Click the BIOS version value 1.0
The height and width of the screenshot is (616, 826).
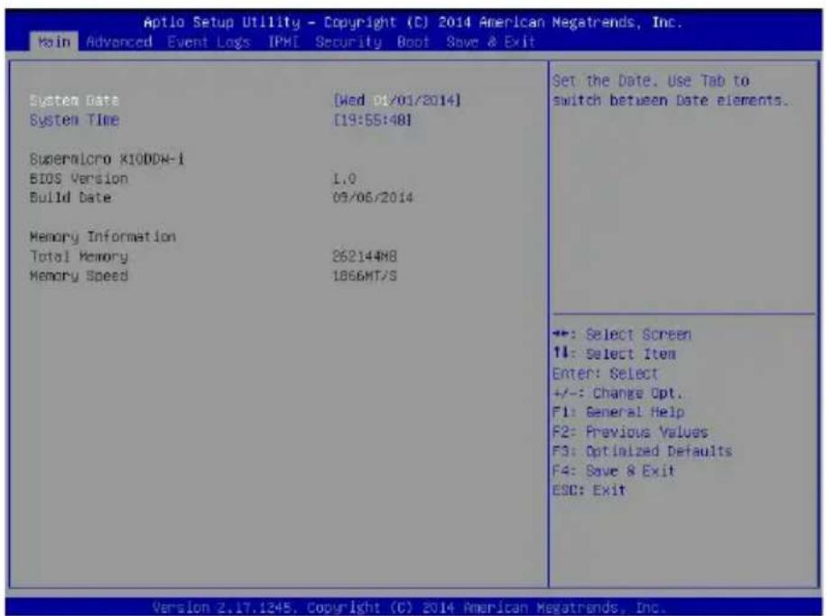[x=345, y=179]
